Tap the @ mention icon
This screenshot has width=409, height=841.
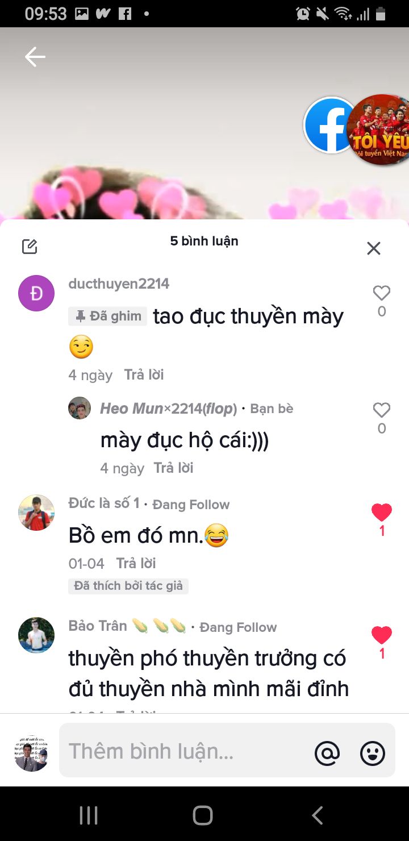(327, 753)
